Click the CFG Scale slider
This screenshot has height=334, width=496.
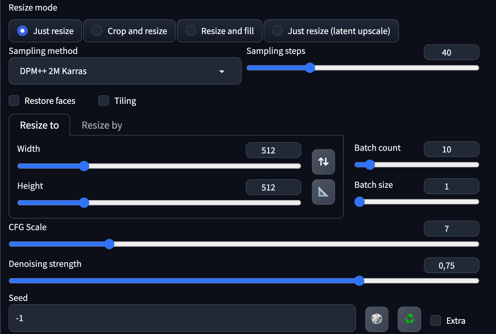[244, 244]
